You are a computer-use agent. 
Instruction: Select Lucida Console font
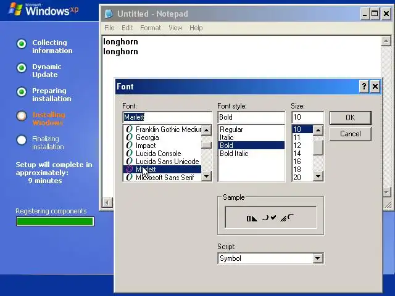[162, 154]
